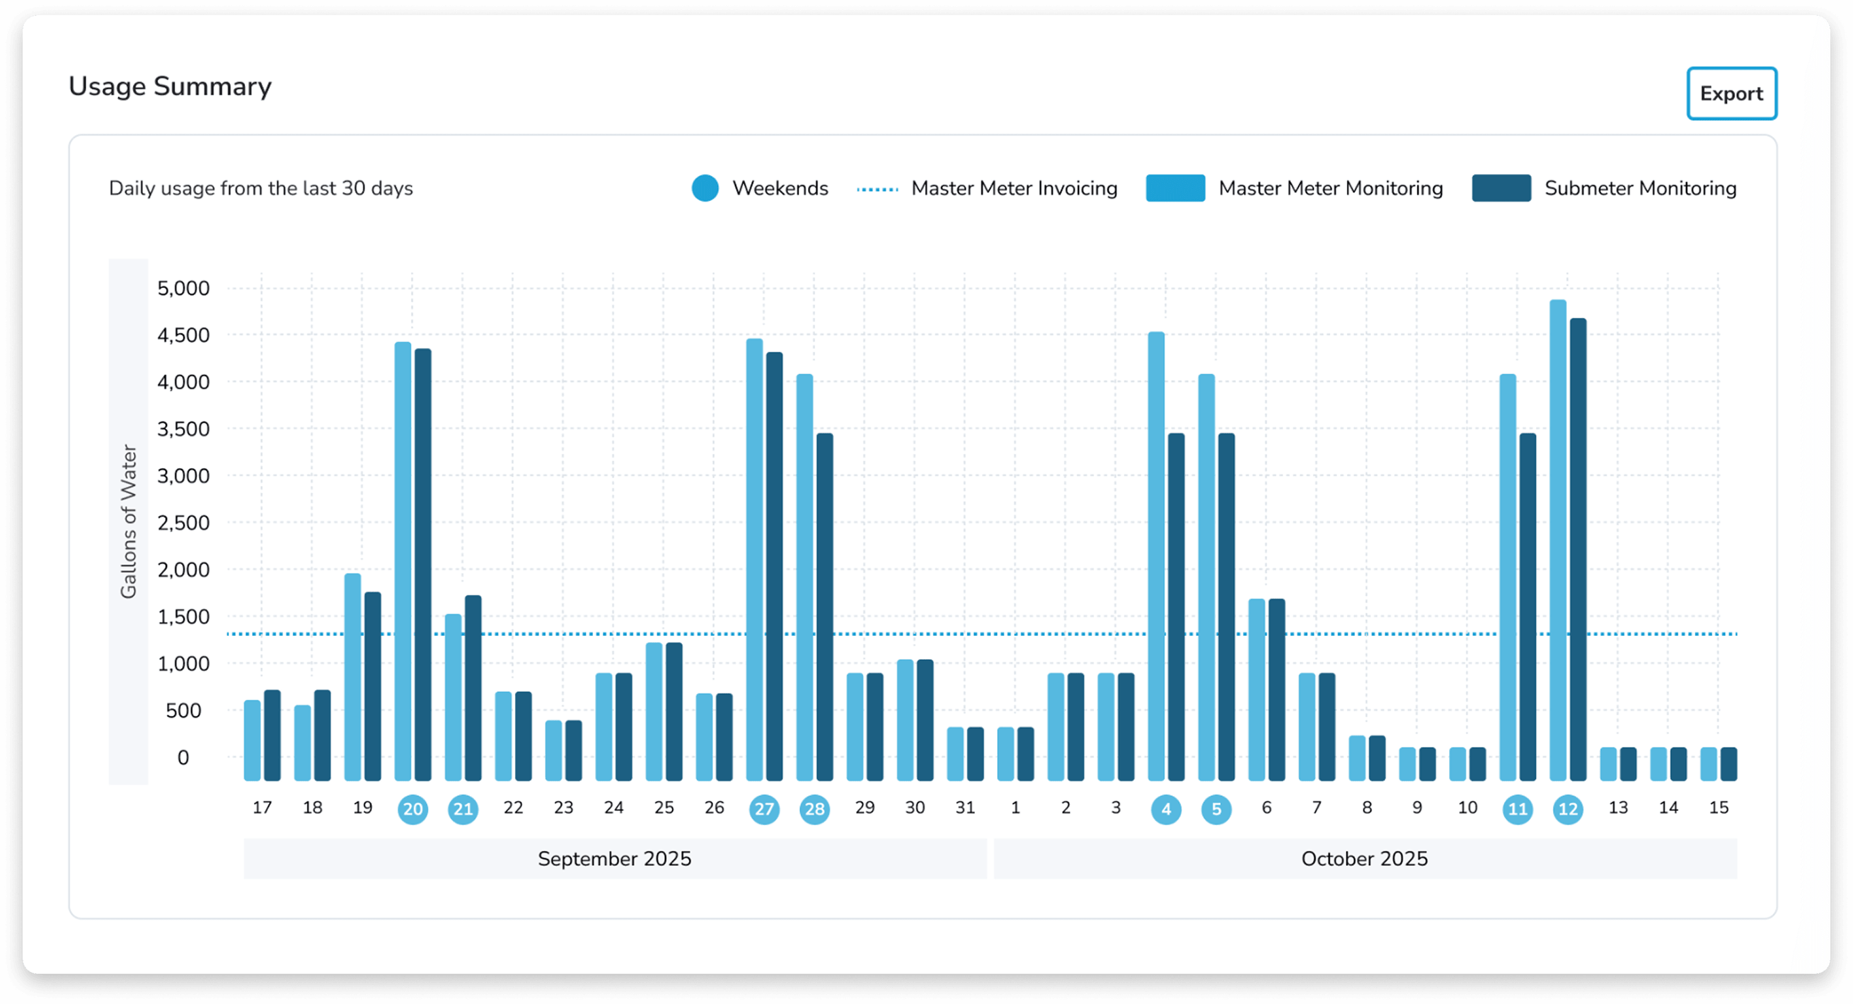Viewport: 1853px width, 1004px height.
Task: Select the weekend badge for October 4
Action: (1166, 809)
